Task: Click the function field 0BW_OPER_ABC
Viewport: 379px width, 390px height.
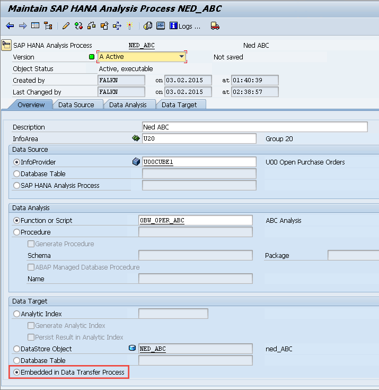Action: pos(196,220)
